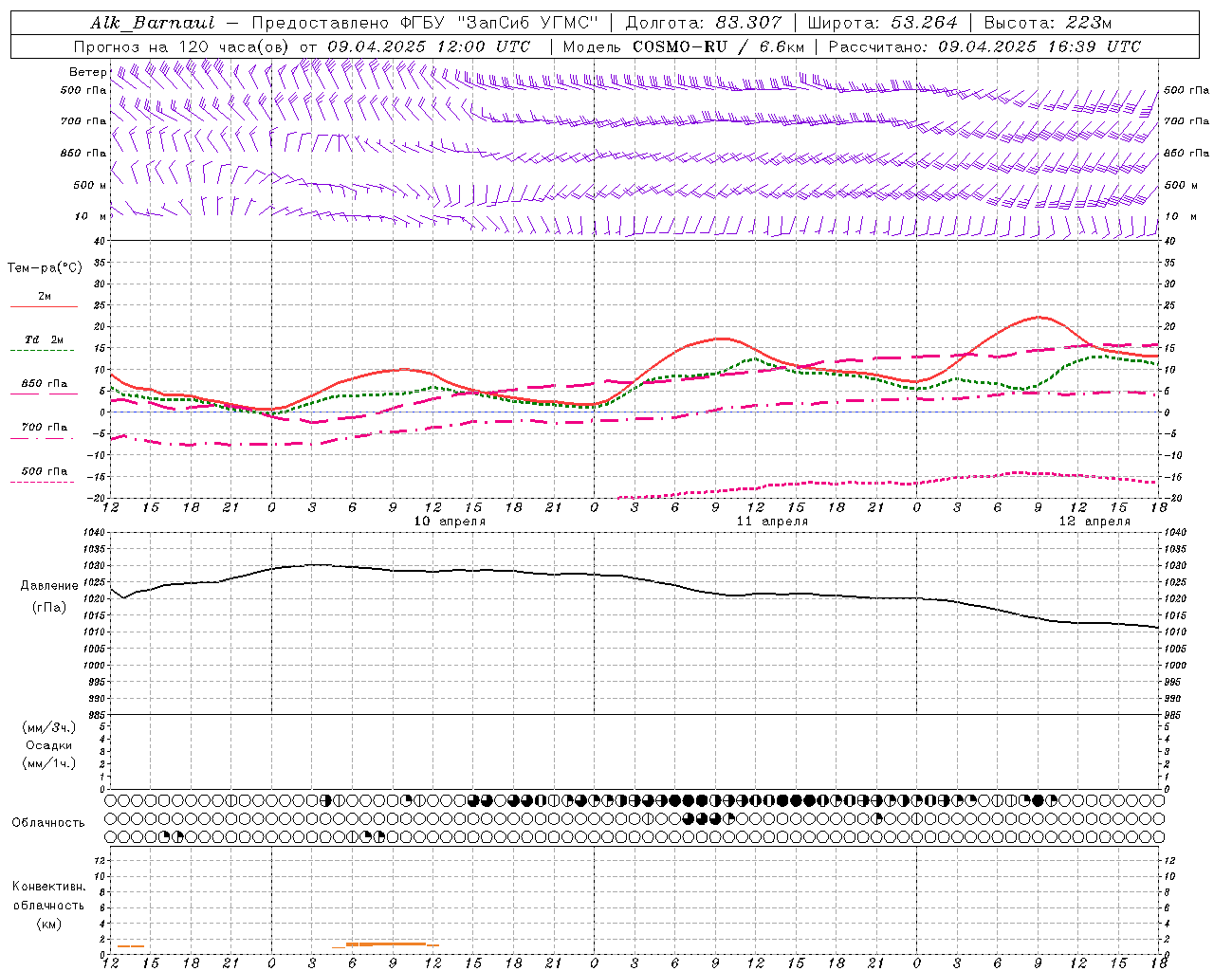Click the '10 м' label left of wind panel
Viewport: 1214px width, 971px height.
point(91,216)
